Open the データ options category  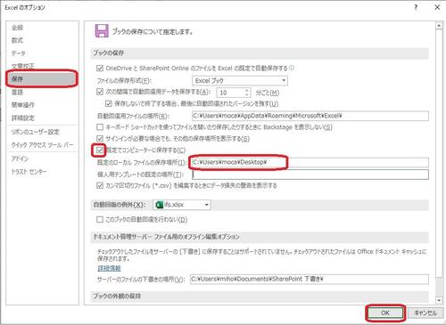click(x=19, y=53)
